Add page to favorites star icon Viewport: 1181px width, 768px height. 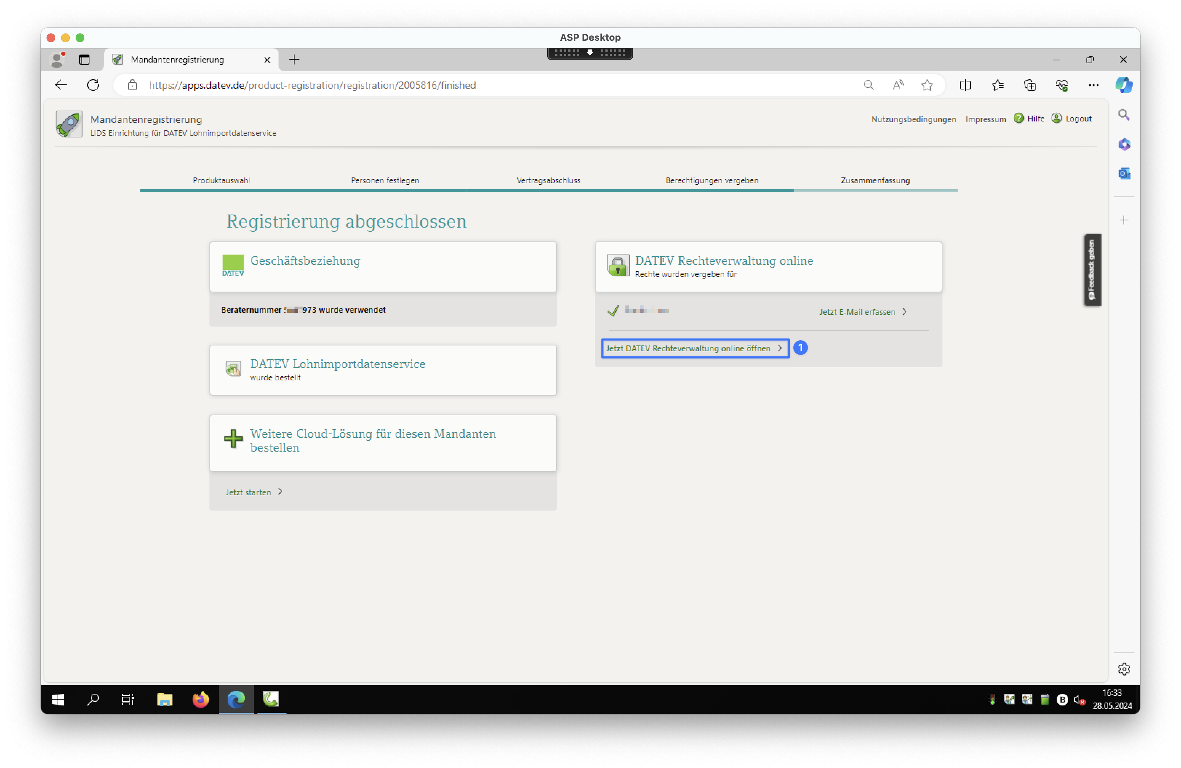(927, 85)
